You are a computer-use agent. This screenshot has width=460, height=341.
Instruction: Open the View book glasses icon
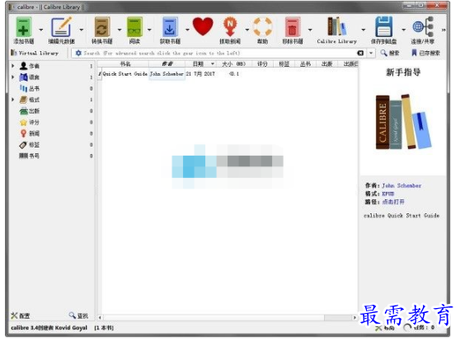(134, 27)
